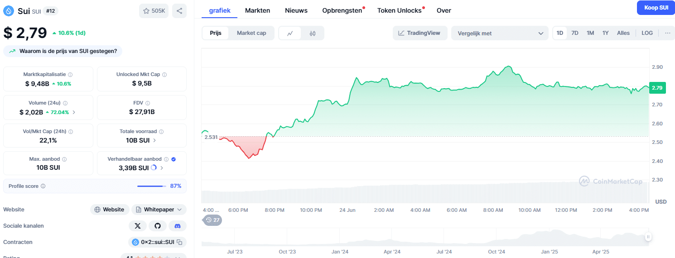Screen dimensions: 675x258
Task: Open the TradingView chart button
Action: pyautogui.click(x=420, y=33)
